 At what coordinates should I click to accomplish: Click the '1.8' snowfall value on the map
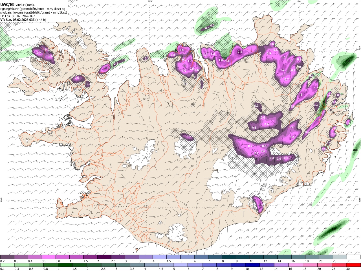click(x=221, y=60)
